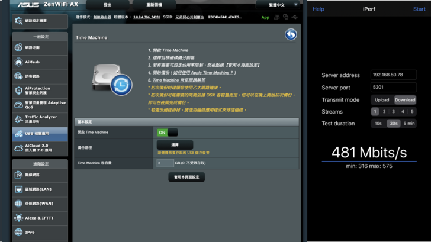Choose 30s test duration

(x=394, y=124)
